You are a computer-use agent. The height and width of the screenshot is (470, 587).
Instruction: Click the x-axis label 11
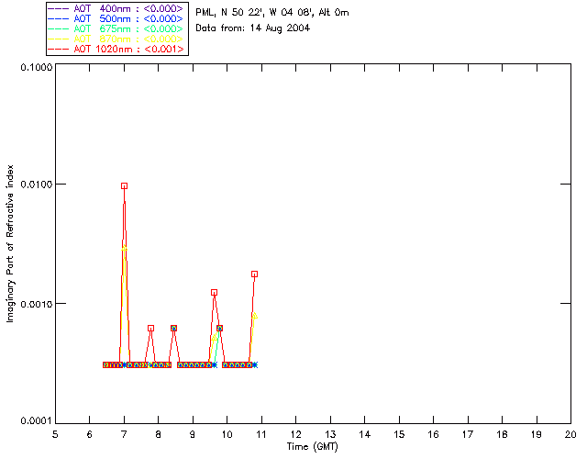pos(260,434)
